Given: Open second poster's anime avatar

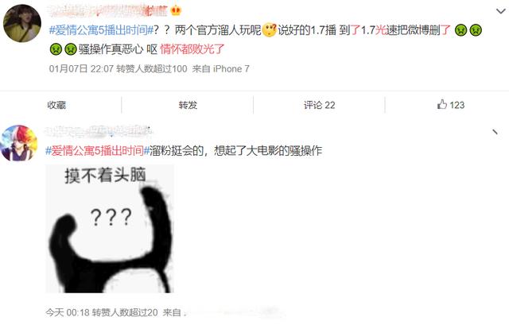Looking at the screenshot, I should pos(19,143).
